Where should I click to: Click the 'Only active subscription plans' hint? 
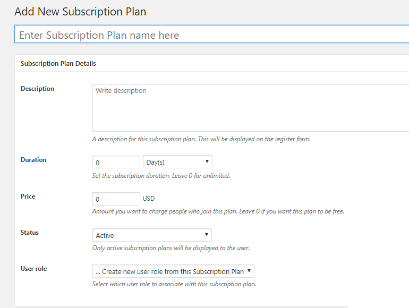pyautogui.click(x=171, y=248)
